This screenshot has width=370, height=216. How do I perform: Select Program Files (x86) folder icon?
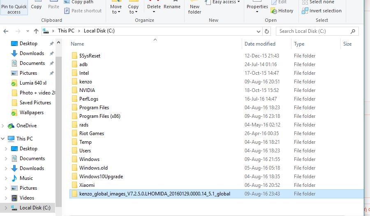click(x=74, y=116)
